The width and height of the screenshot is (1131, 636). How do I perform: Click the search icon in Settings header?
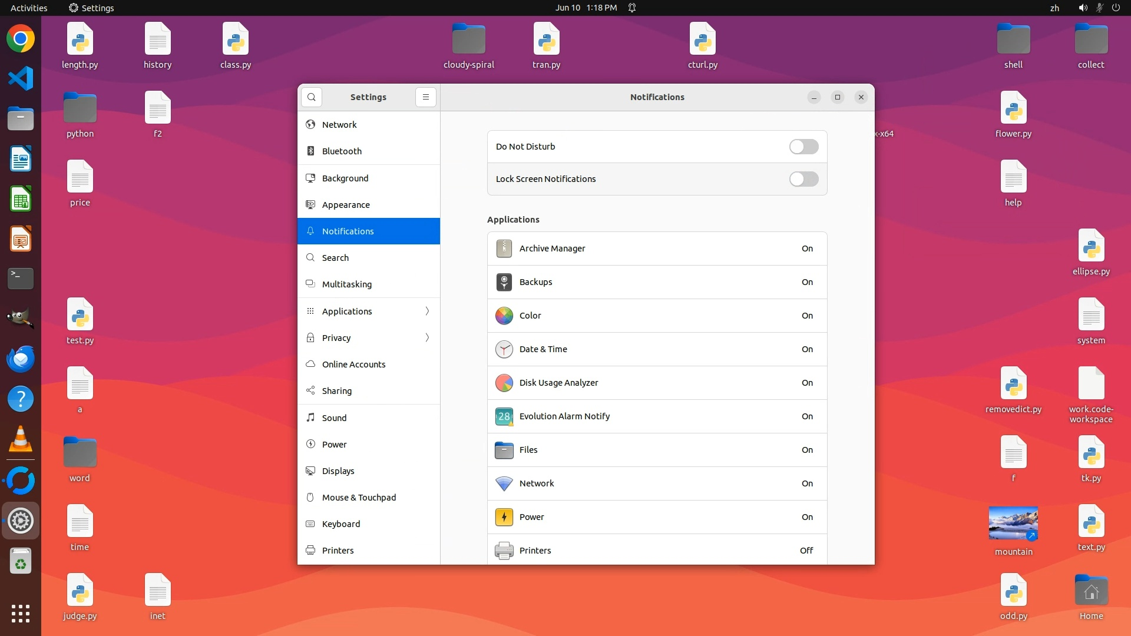coord(312,97)
